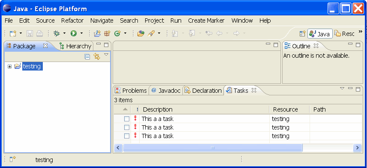Open the Help menu
This screenshot has height=168, width=367.
[x=265, y=21]
